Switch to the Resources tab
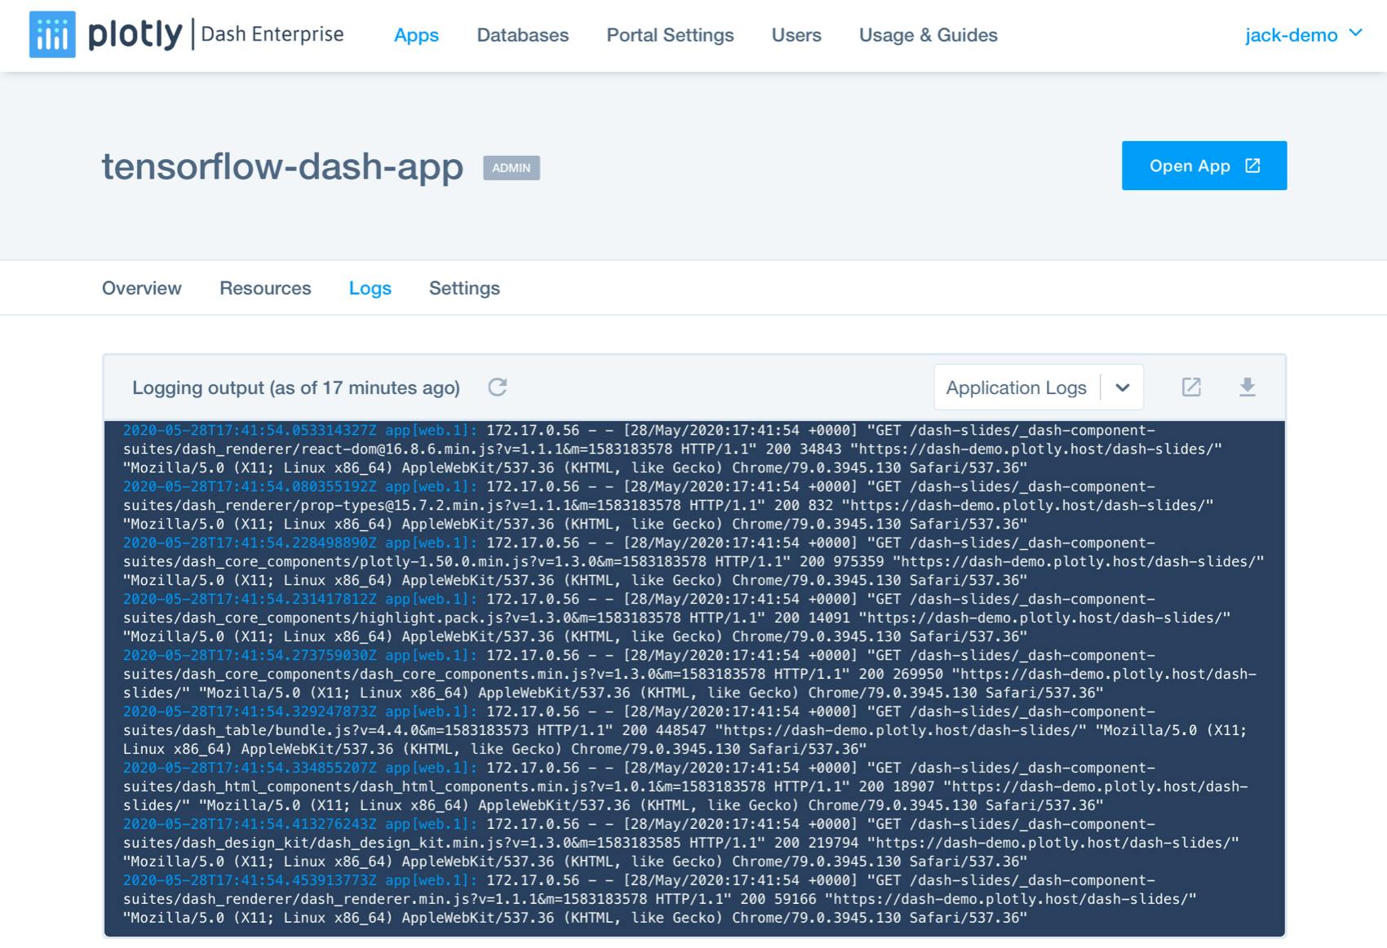Screen dimensions: 1387x948 tap(265, 288)
